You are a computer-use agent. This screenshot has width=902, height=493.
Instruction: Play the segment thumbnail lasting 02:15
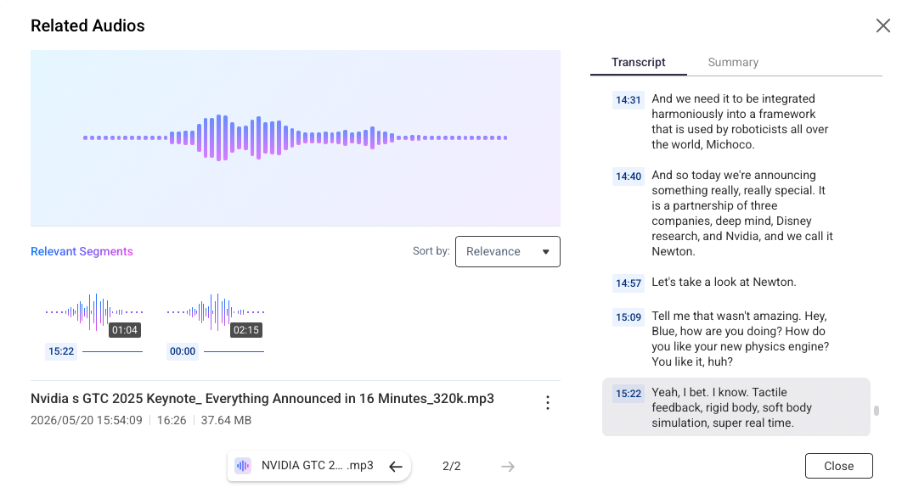216,313
